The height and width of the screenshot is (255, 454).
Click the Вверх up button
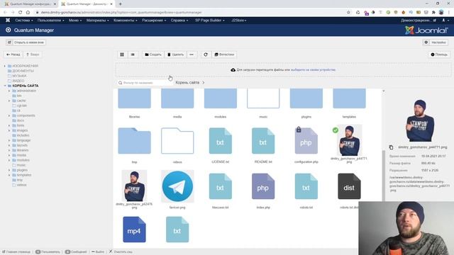[33, 55]
